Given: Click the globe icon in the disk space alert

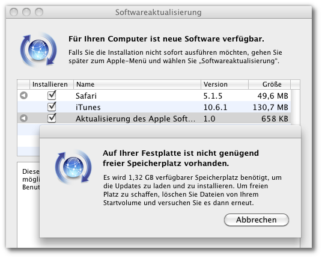Looking at the screenshot, I should tap(73, 167).
